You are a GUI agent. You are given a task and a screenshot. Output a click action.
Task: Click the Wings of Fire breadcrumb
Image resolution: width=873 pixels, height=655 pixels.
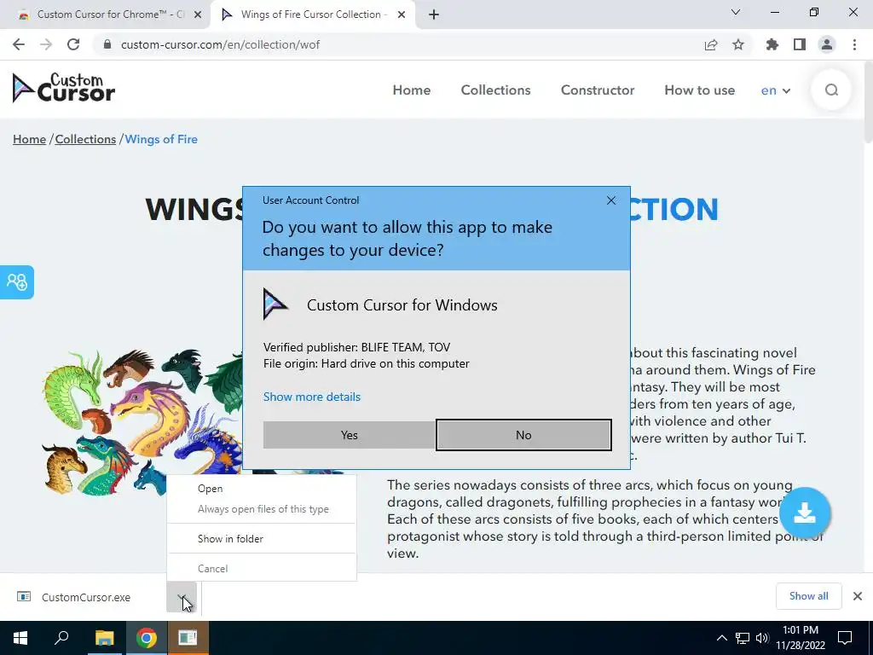coord(161,139)
